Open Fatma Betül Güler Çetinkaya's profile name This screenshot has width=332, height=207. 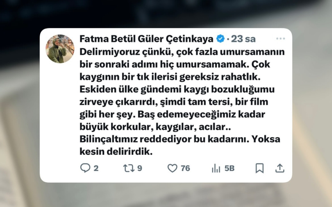146,39
